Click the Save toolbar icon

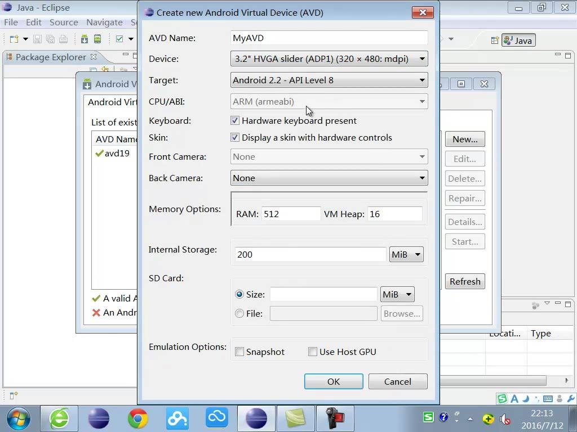tap(37, 39)
